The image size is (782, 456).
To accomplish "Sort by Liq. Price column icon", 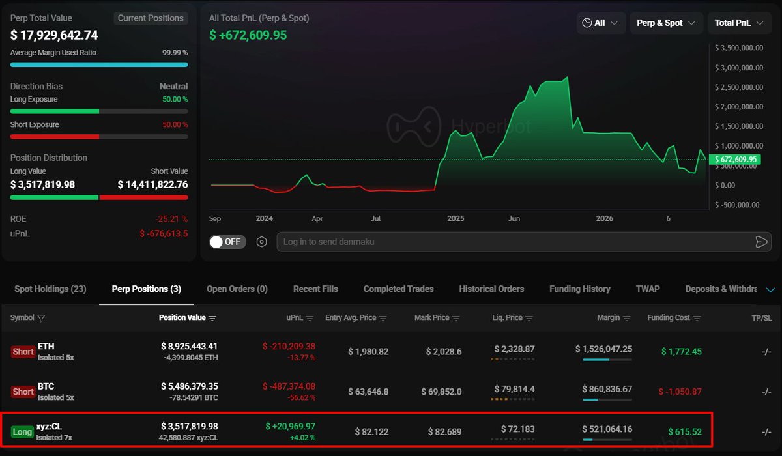I will [530, 318].
